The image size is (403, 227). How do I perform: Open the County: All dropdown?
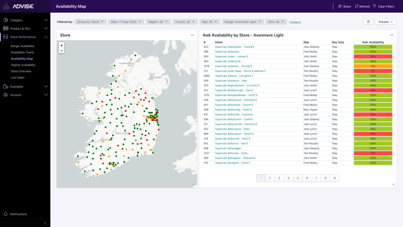point(185,22)
